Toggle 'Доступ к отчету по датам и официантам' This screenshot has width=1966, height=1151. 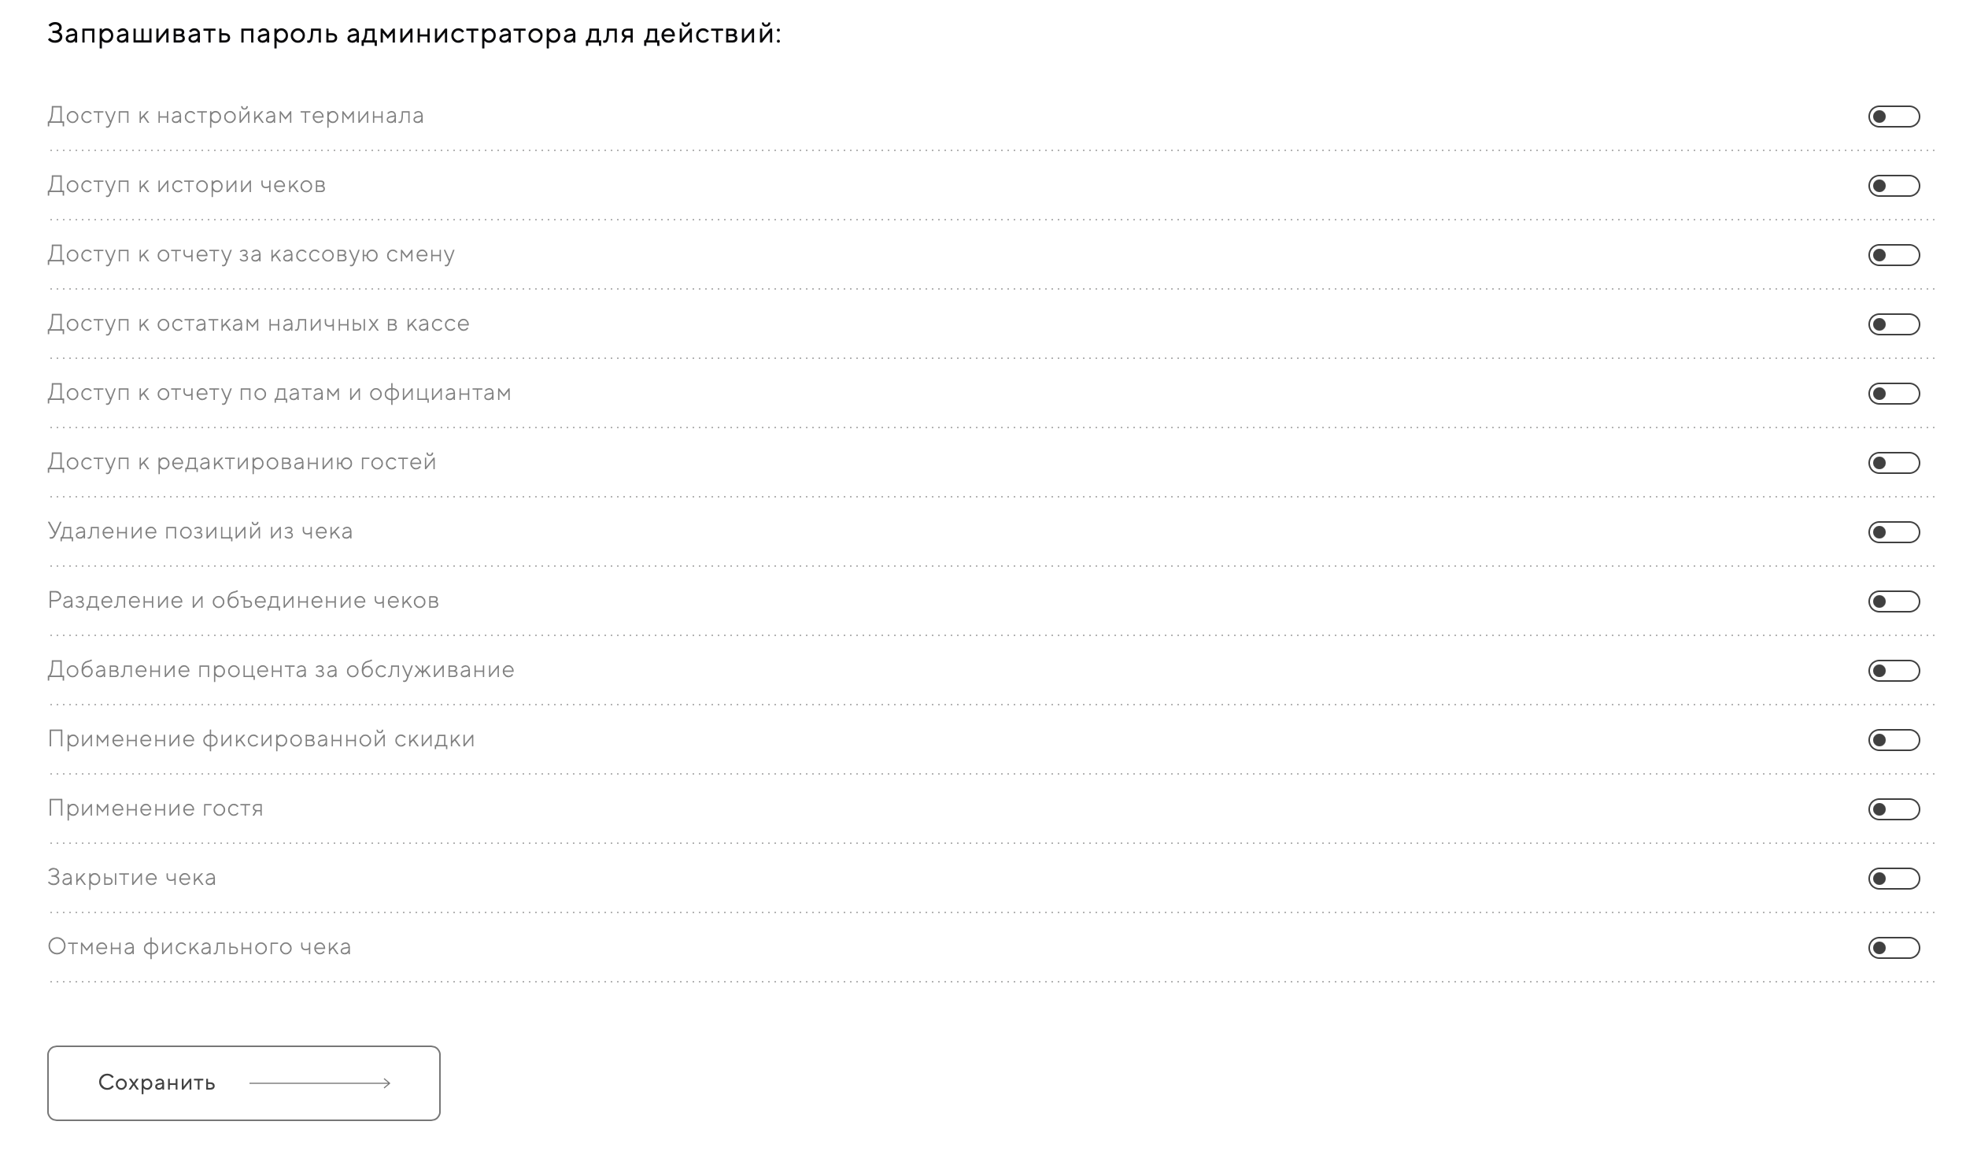(x=1894, y=394)
